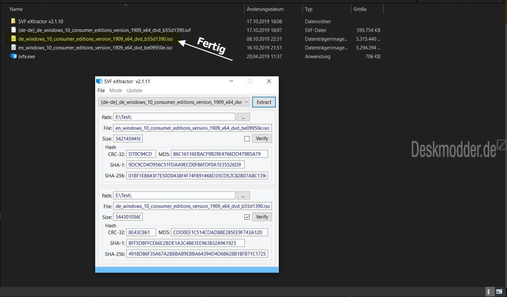Sort files by Name column header
This screenshot has width=507, height=297.
pyautogui.click(x=16, y=9)
